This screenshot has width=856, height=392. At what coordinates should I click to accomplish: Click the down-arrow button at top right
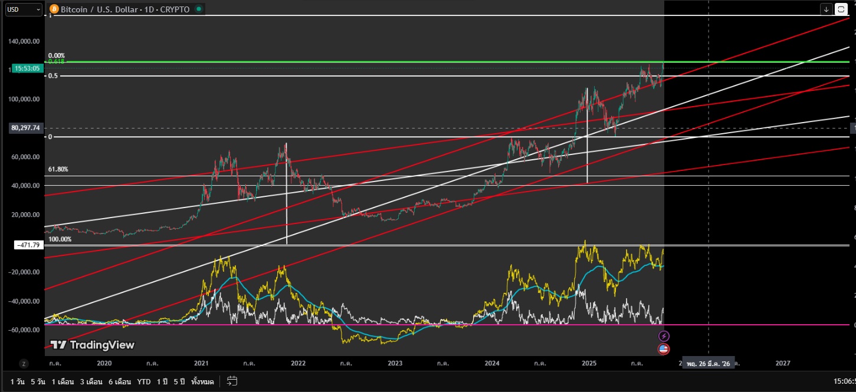[827, 9]
